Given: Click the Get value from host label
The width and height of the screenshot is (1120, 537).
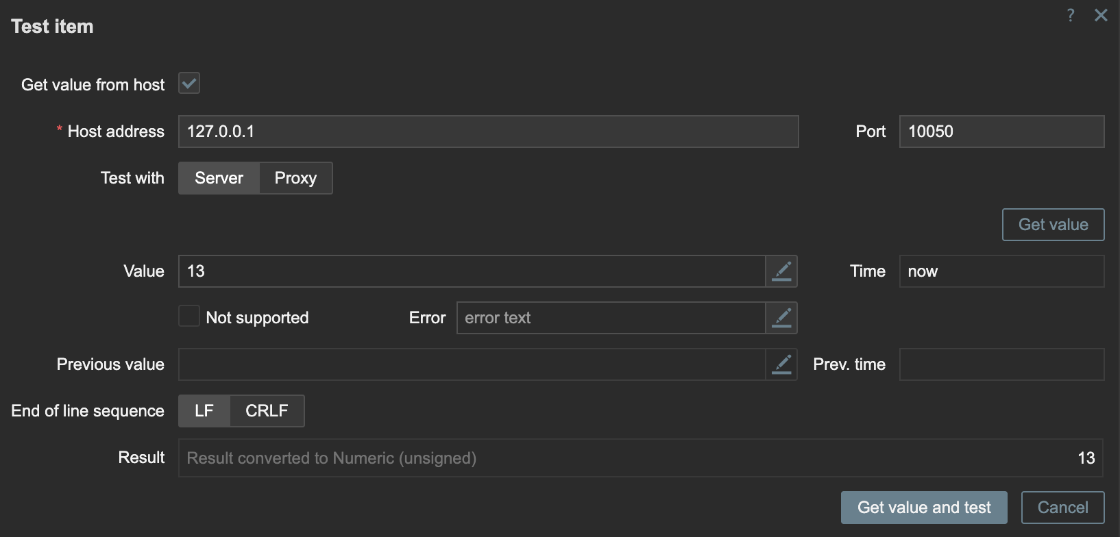Looking at the screenshot, I should pyautogui.click(x=93, y=85).
